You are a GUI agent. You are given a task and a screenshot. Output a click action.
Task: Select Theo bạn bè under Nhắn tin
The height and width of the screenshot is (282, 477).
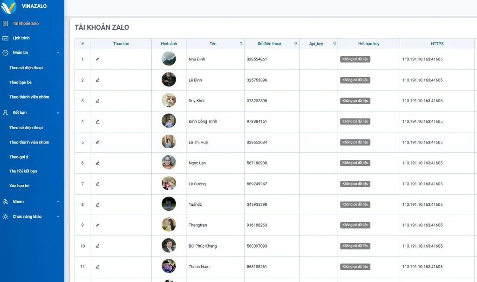(x=20, y=82)
